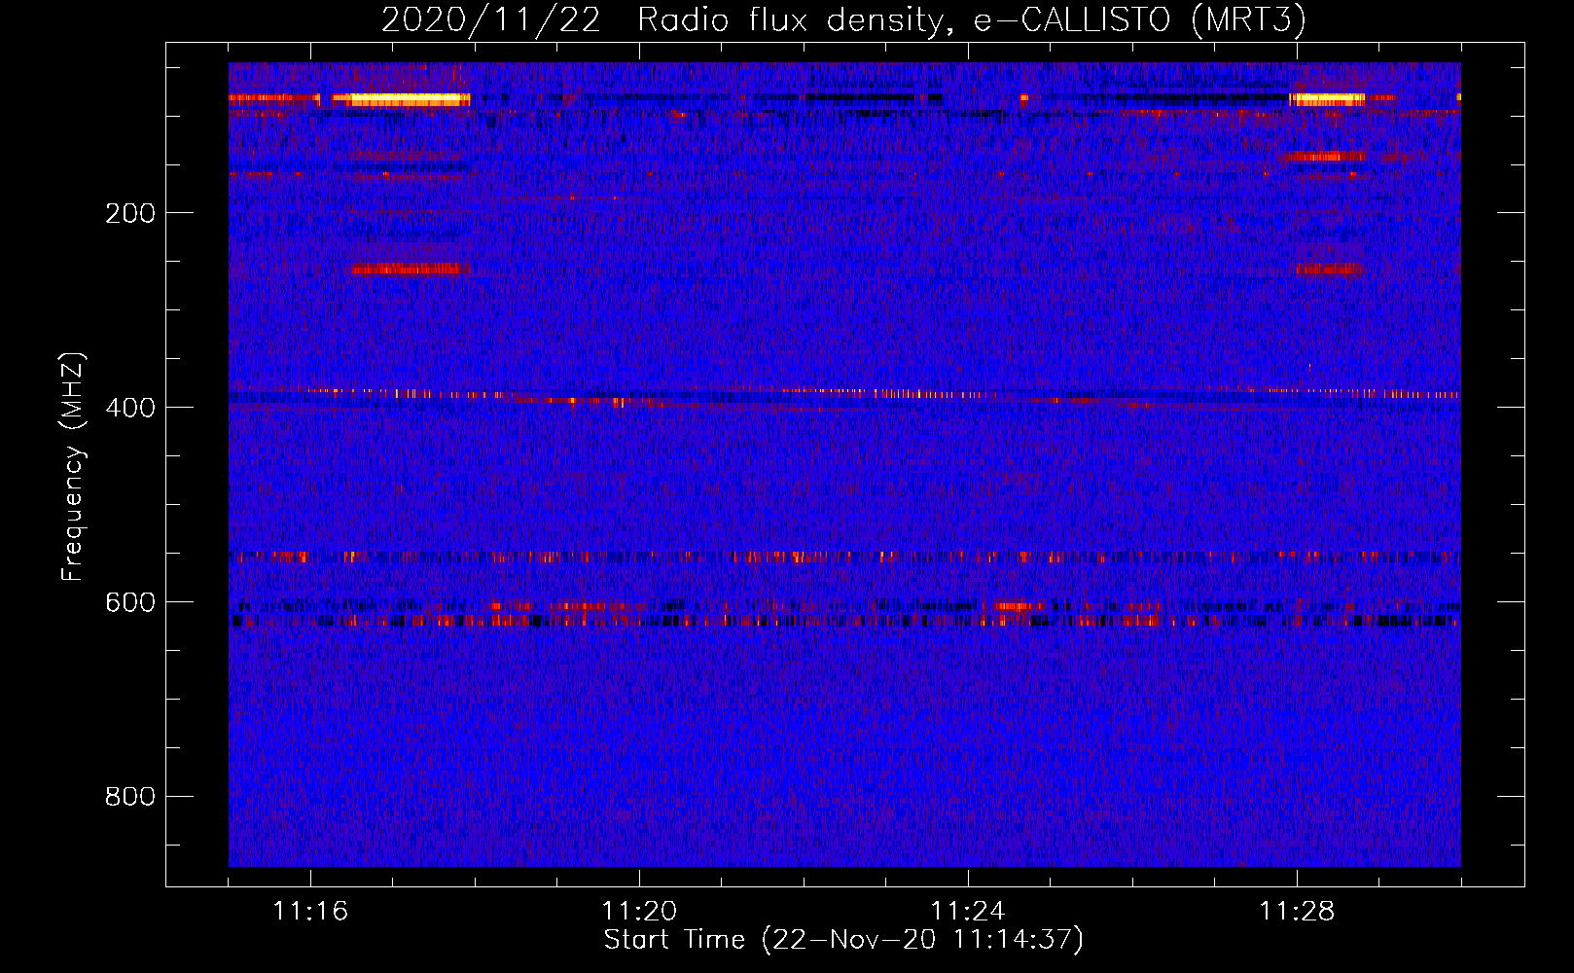Click the '11:20' time tick label
The image size is (1574, 973).
[639, 912]
